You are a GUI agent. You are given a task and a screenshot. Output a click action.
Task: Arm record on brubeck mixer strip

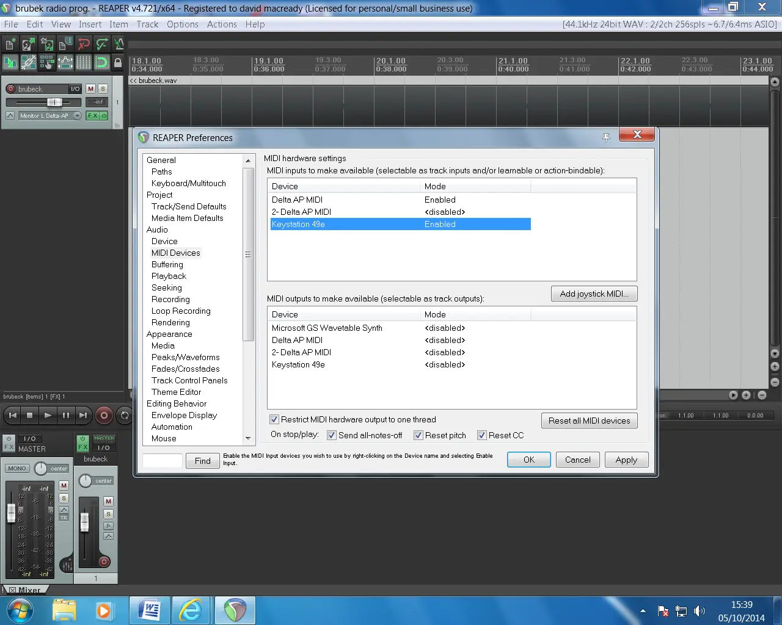click(104, 562)
